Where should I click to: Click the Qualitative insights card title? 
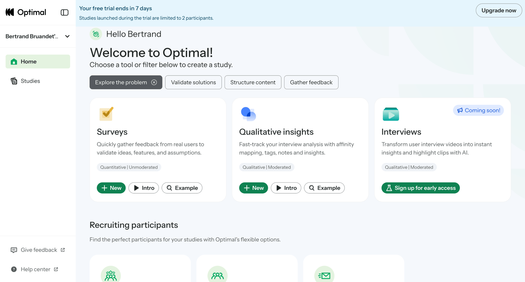pos(276,132)
